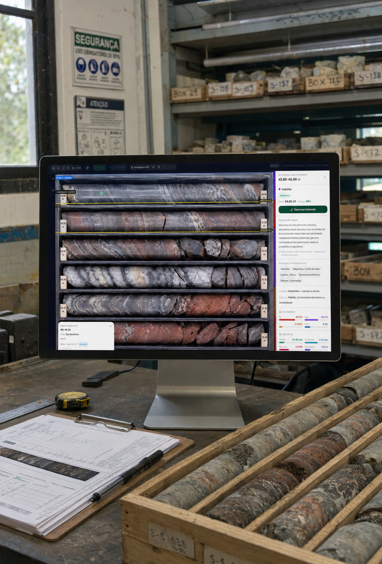The width and height of the screenshot is (382, 564).
Task: Click the 24.00-21 value in side panel
Action: (290, 201)
